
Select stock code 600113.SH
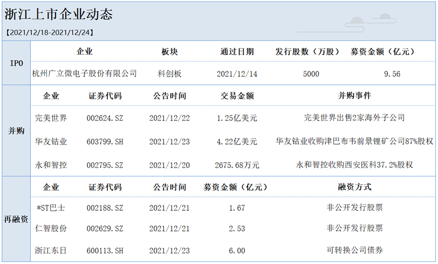[x=105, y=251]
